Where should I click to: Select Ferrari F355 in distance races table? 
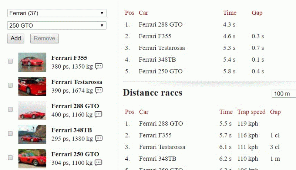(155, 135)
